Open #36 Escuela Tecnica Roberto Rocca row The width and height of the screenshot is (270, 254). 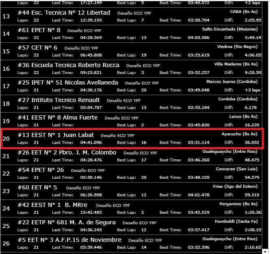pyautogui.click(x=69, y=65)
